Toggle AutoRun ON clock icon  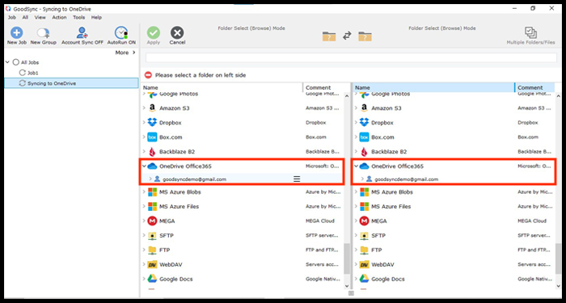point(121,33)
